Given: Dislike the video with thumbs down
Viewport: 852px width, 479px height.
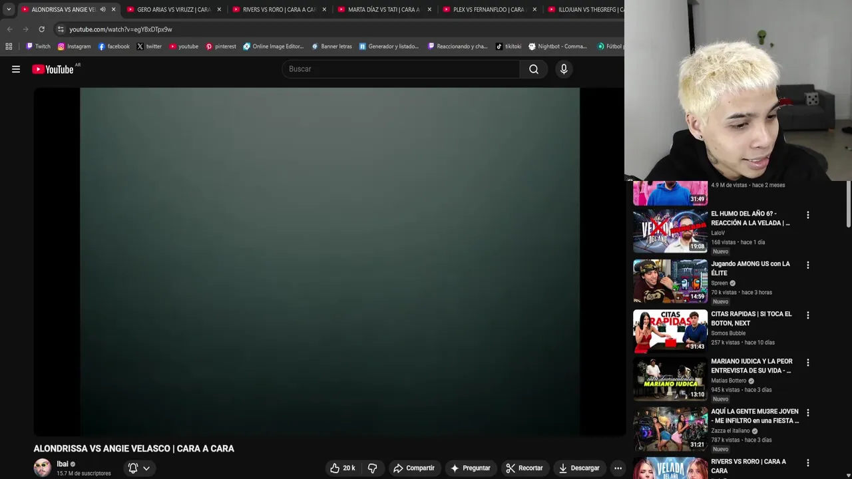Looking at the screenshot, I should pos(373,468).
